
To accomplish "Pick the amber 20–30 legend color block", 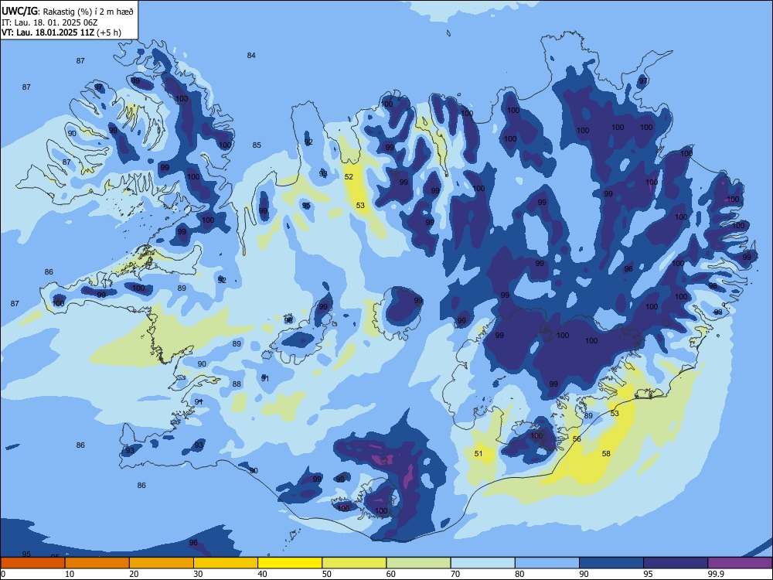I will click(162, 563).
